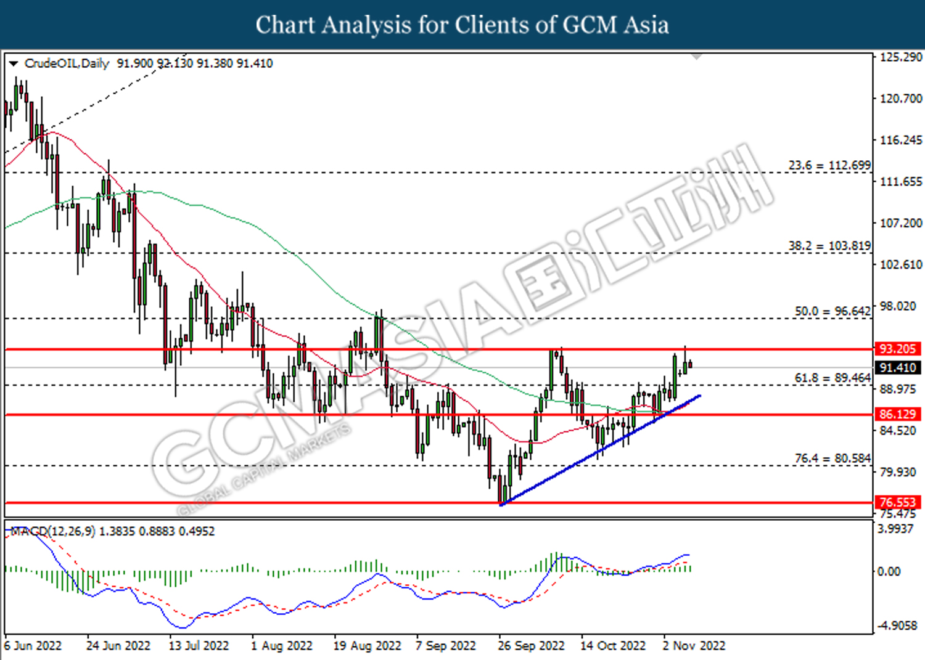
Task: Click the 120.700 price axis value
Action: pos(901,99)
